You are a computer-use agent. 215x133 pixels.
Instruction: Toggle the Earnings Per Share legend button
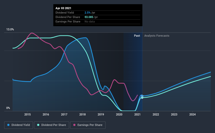(88, 125)
